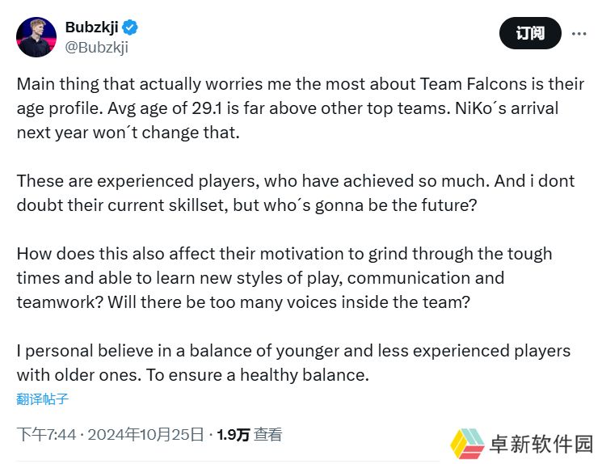Open the three-dot more options menu
The width and height of the screenshot is (602, 464).
pos(579,34)
